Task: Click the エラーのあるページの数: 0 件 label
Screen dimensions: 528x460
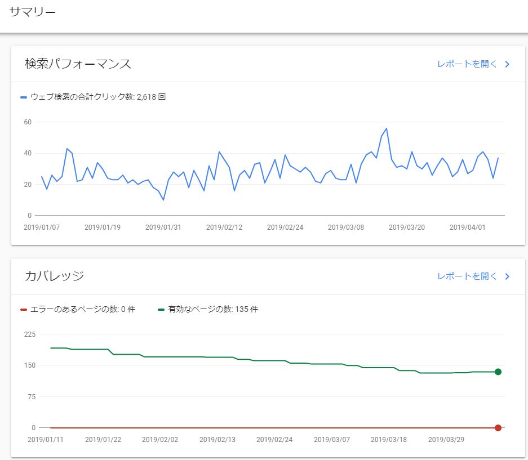Action: (x=83, y=309)
